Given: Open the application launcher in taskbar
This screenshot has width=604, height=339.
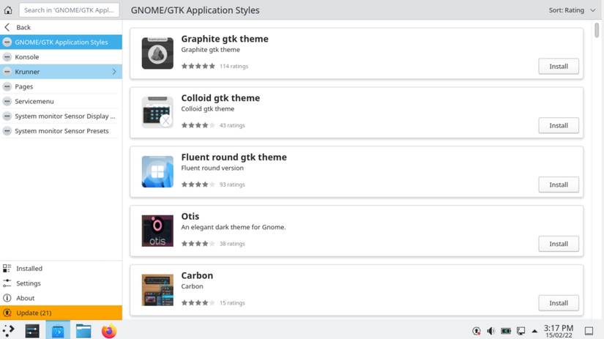Looking at the screenshot, I should [9, 330].
